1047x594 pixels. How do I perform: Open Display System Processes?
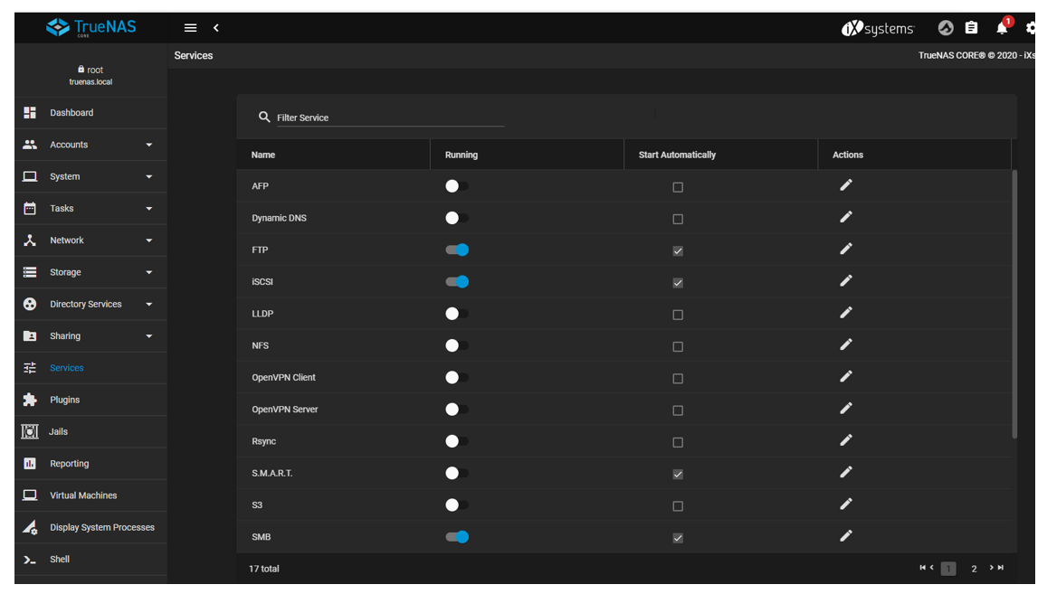click(x=90, y=527)
